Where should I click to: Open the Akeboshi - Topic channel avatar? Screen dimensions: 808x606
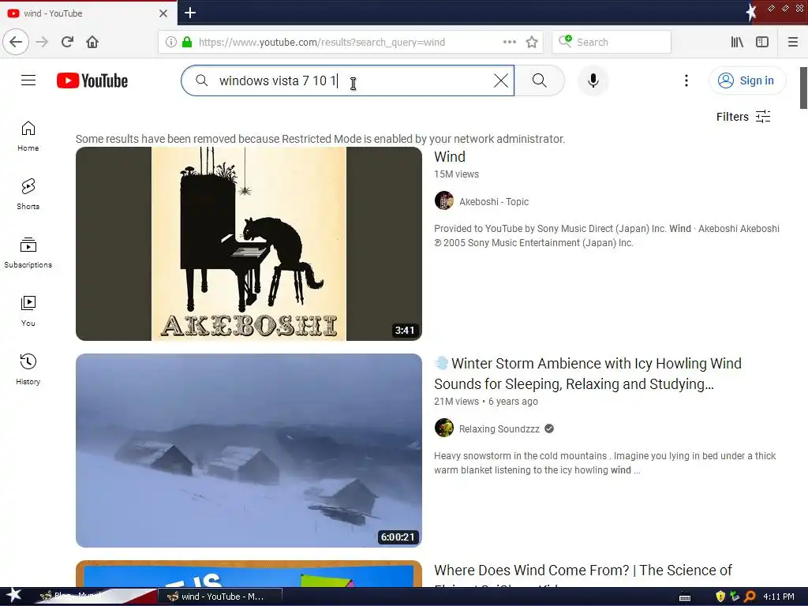click(x=443, y=201)
